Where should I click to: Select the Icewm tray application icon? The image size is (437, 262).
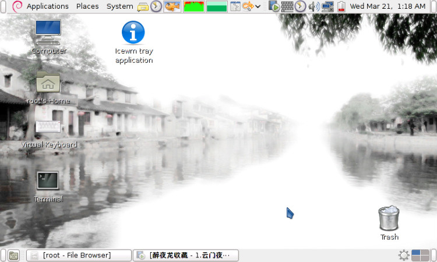coord(134,43)
